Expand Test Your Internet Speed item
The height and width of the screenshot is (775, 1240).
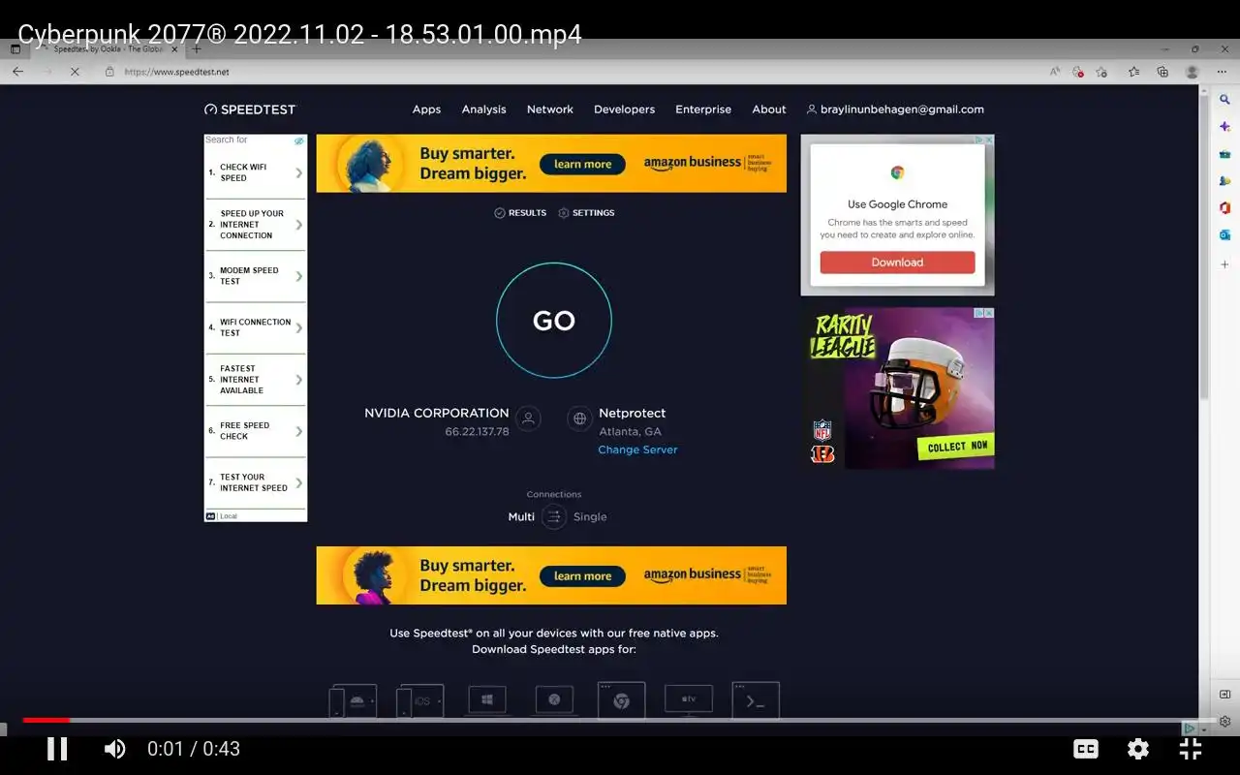(256, 482)
